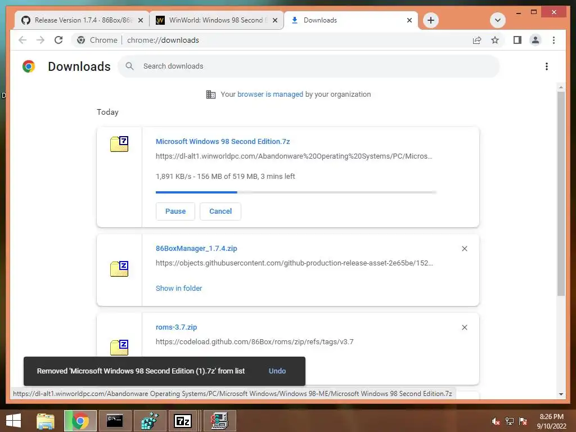Click the scrollbar up arrow
576x432 pixels.
(561, 87)
